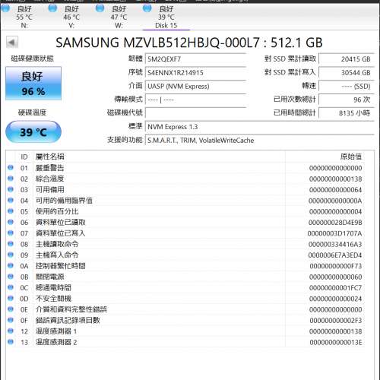Click status icon of row 0D 不安全關機
380x380 pixels.
click(x=11, y=298)
